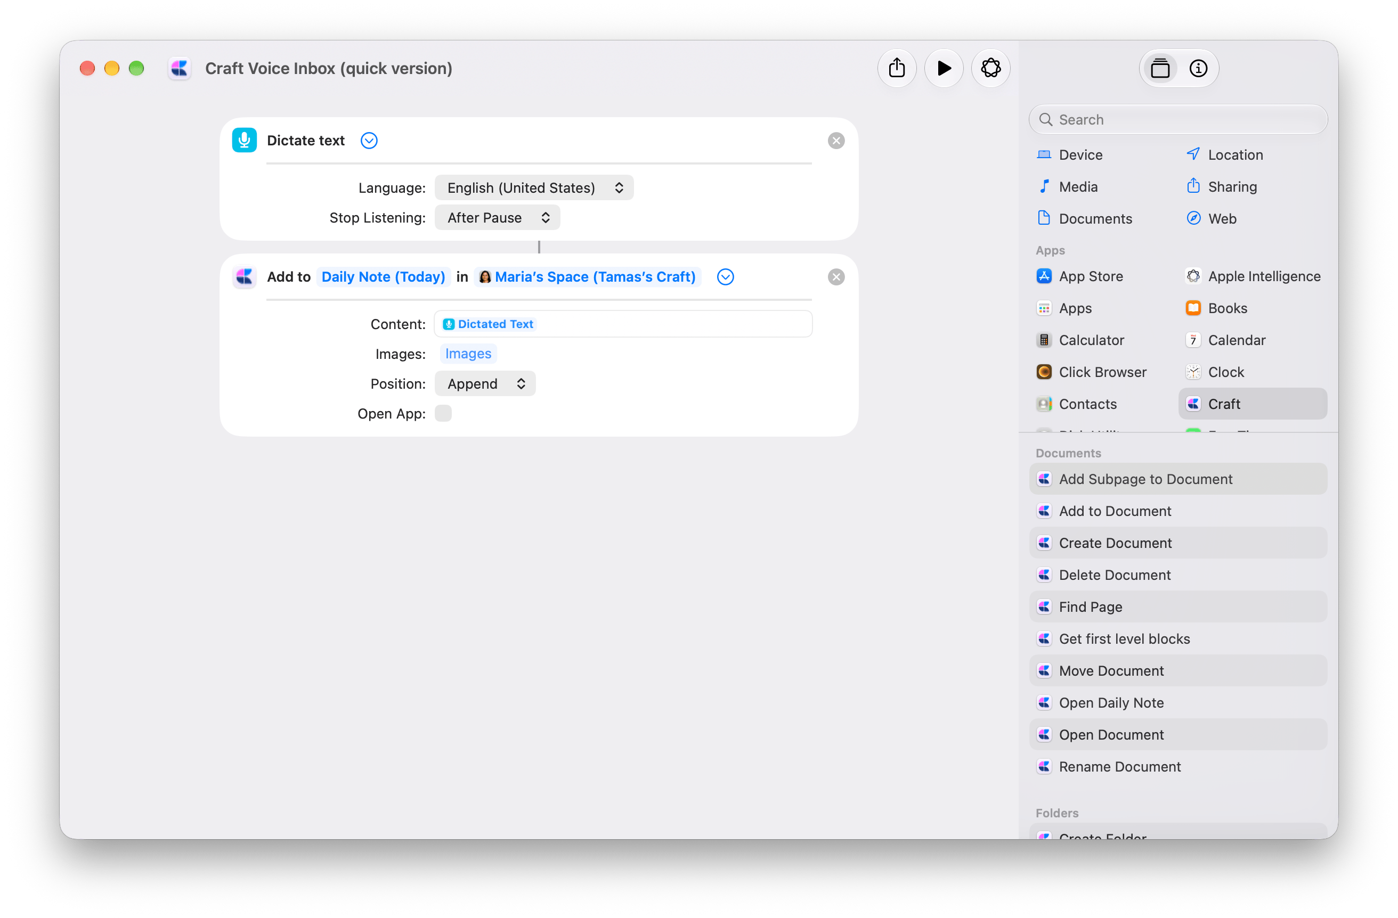
Task: Click the Apple Intelligence toolbar icon
Action: click(x=990, y=69)
